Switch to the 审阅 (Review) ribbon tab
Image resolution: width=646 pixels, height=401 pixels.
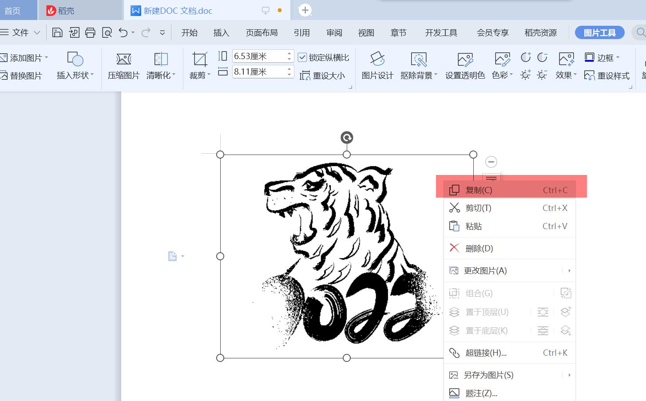334,32
